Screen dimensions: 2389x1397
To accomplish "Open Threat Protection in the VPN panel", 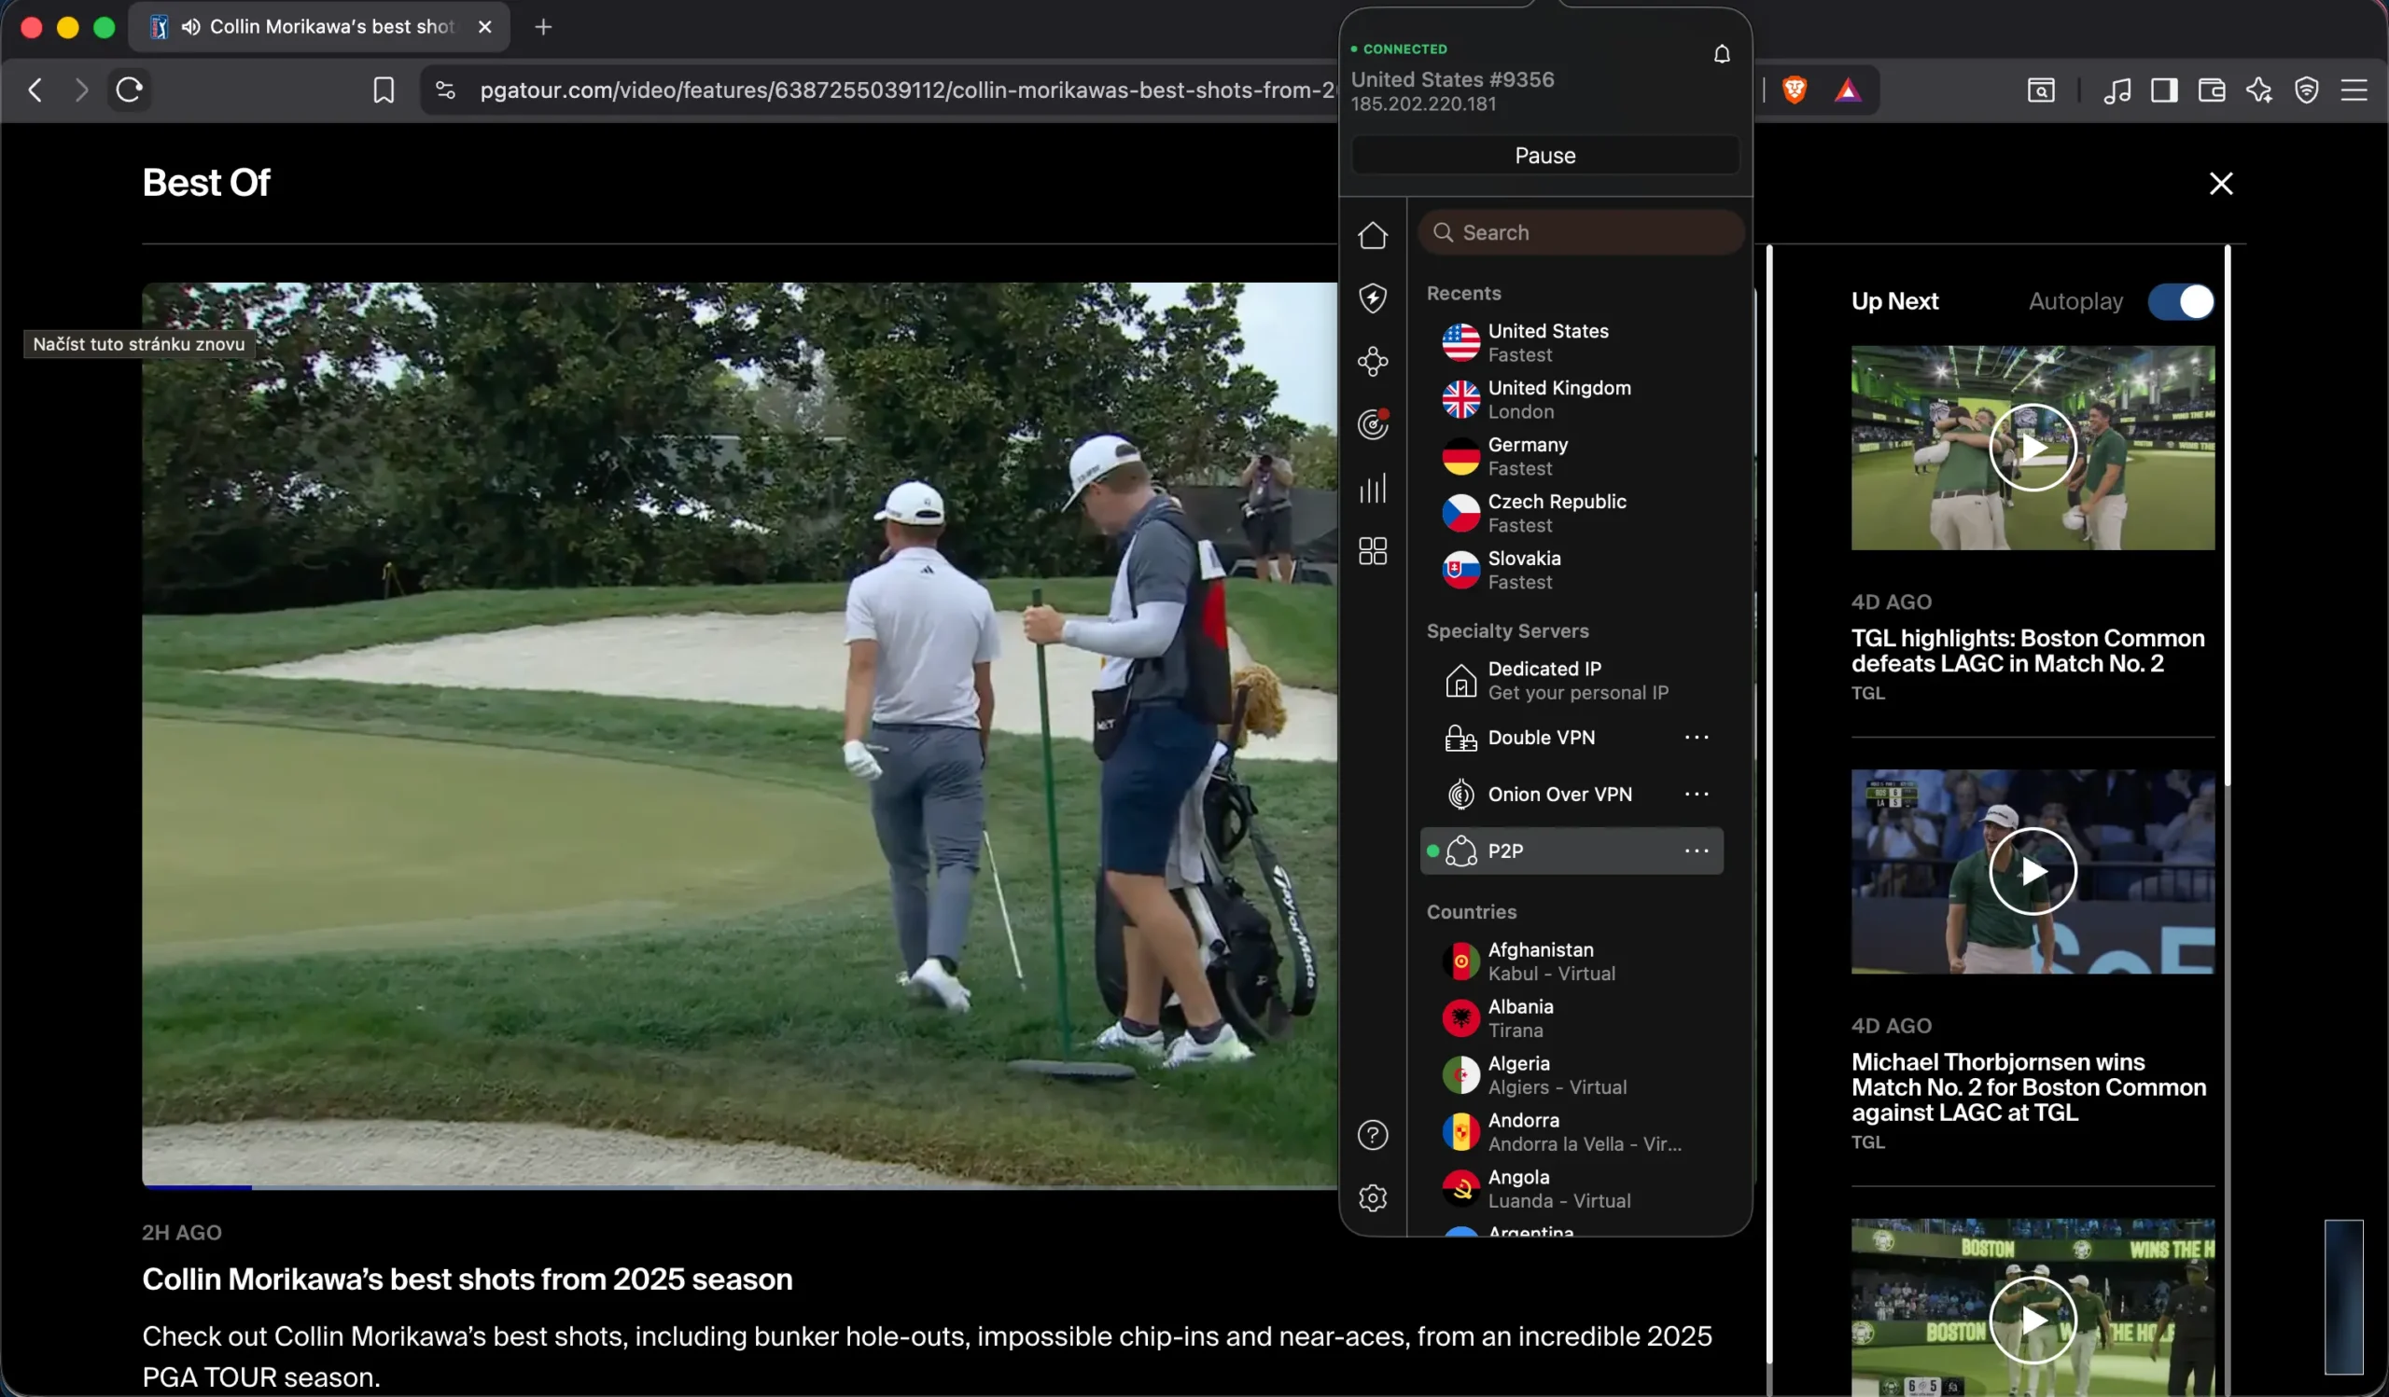I will [x=1373, y=298].
